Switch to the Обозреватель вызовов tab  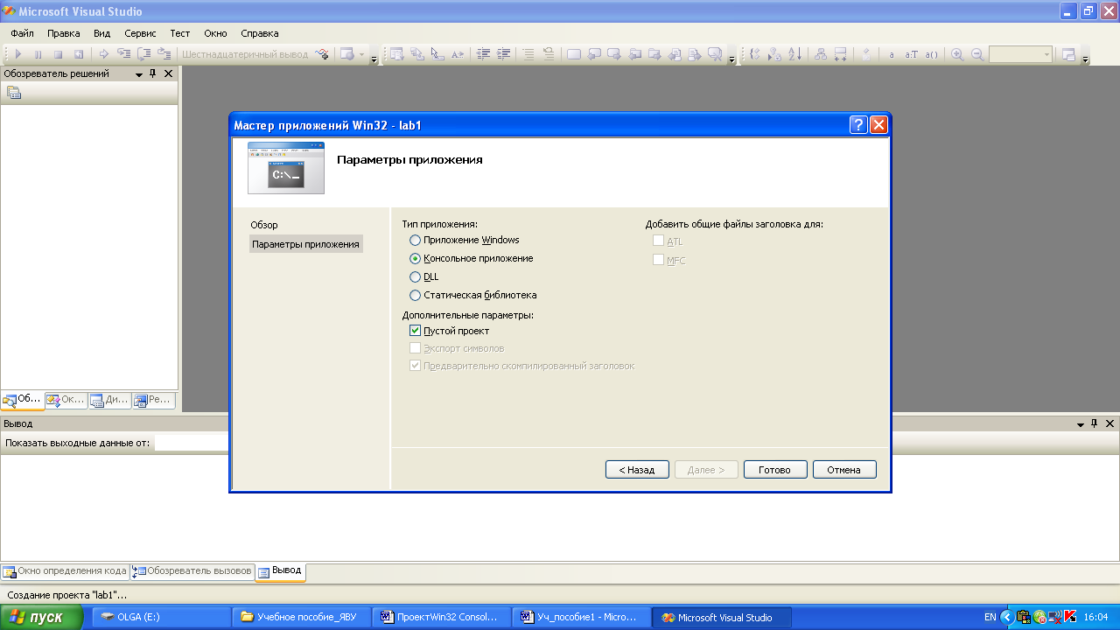tap(192, 571)
